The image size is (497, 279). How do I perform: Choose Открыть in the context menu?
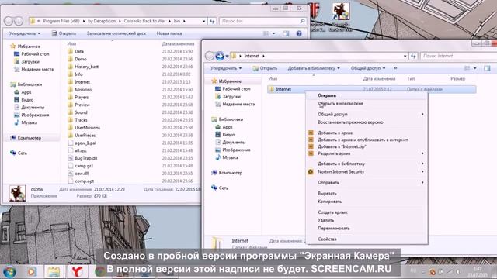pos(326,95)
